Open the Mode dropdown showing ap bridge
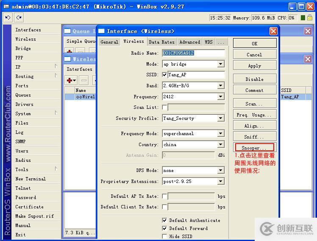This screenshot has height=241, width=317. tap(221, 64)
